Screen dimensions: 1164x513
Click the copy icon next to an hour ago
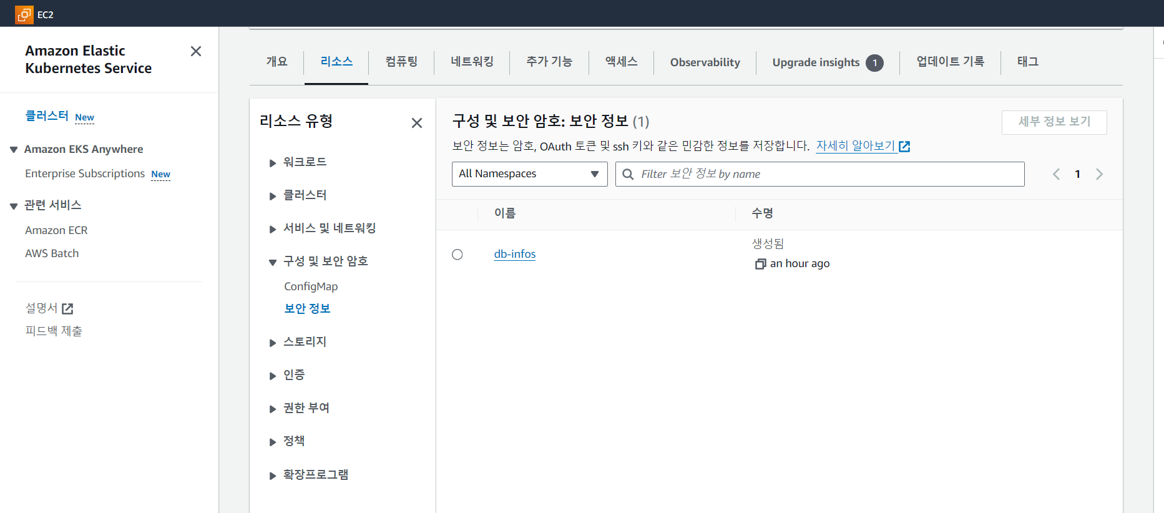(x=760, y=264)
